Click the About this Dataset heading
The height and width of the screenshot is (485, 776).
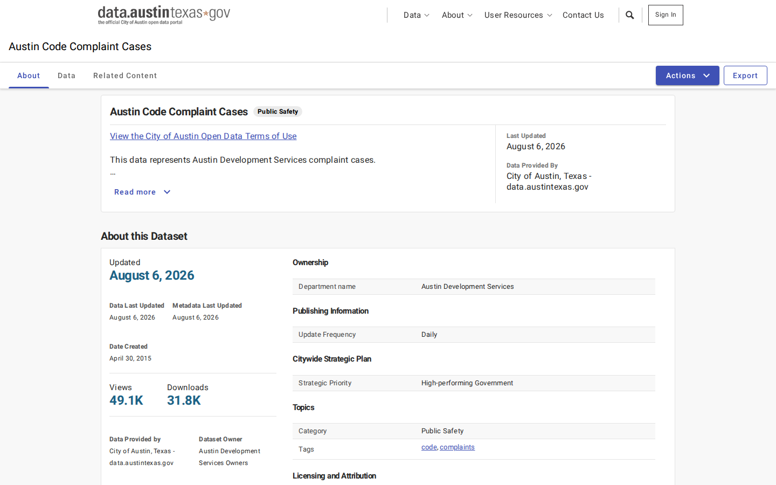click(144, 236)
